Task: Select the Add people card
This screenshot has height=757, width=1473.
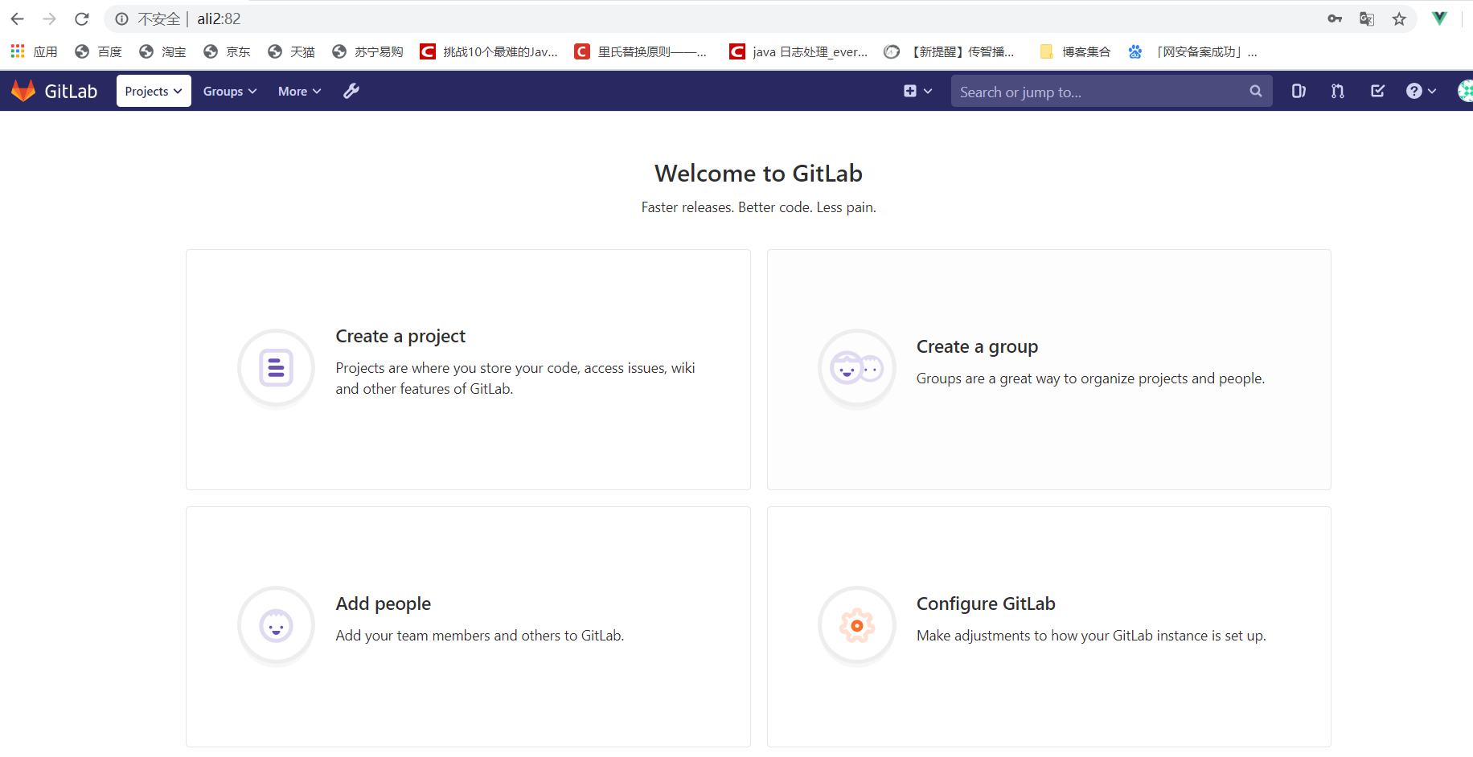Action: 468,626
